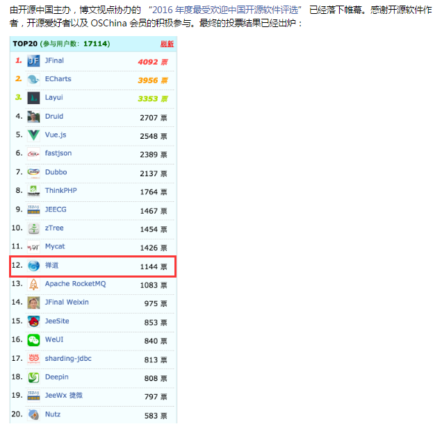Open the ECharts project link
This screenshot has height=424, width=442.
coord(58,79)
